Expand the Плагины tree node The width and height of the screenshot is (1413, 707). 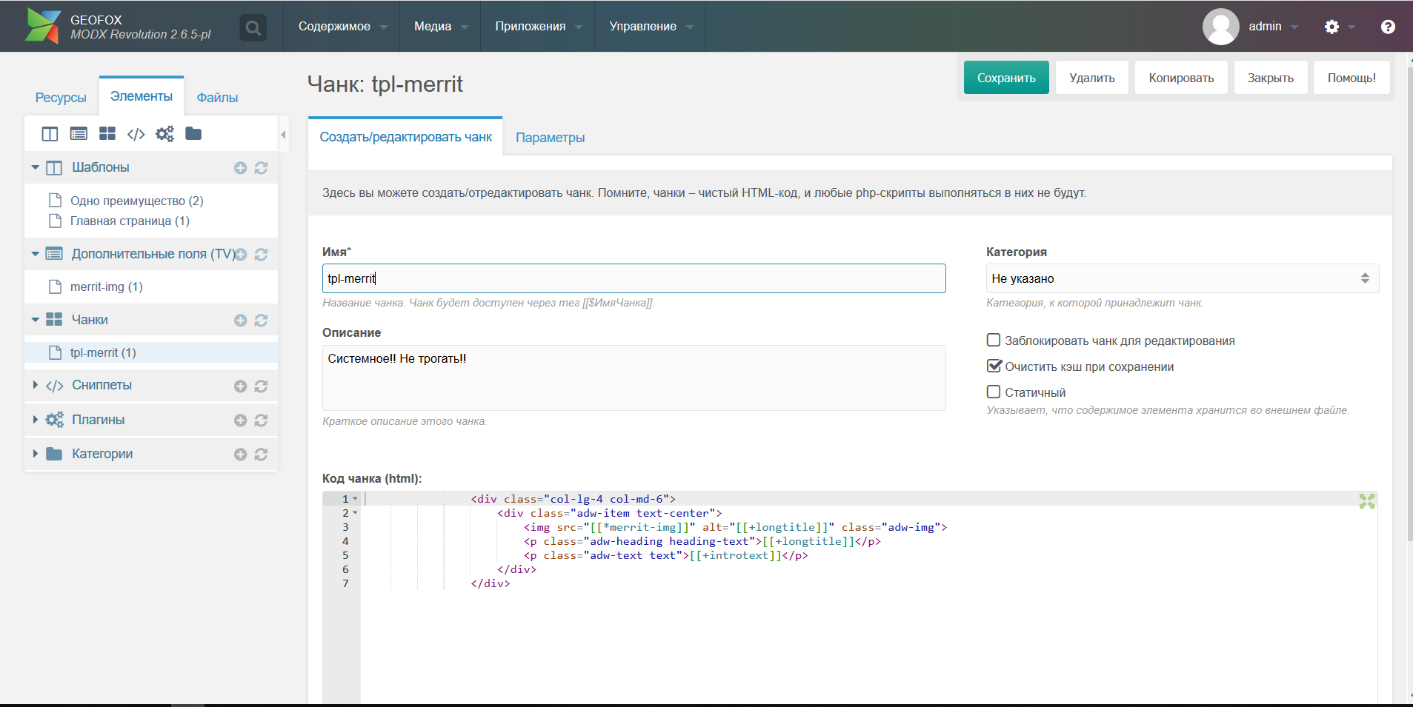point(35,420)
